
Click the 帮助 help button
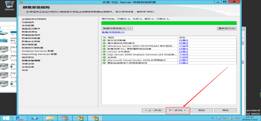tap(225, 110)
